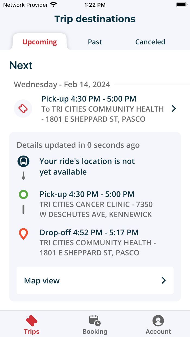
Task: Switch to Past trips view
Action: pyautogui.click(x=95, y=42)
